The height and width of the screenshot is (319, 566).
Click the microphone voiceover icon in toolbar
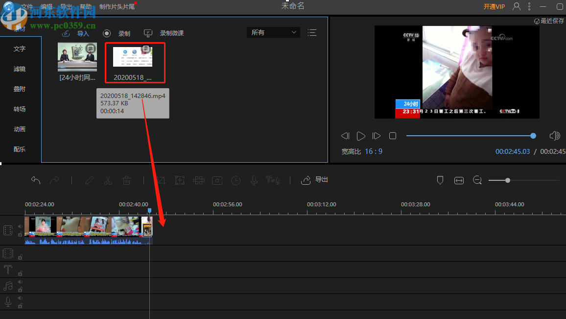pos(254,180)
